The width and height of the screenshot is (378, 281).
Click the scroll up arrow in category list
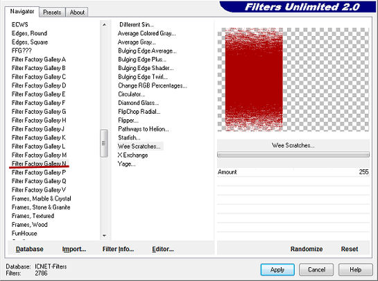(104, 24)
